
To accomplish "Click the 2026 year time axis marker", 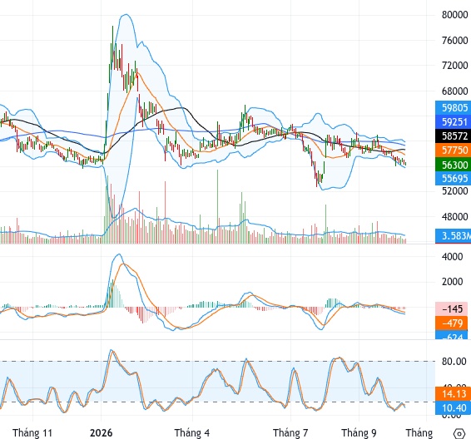I will pyautogui.click(x=102, y=433).
